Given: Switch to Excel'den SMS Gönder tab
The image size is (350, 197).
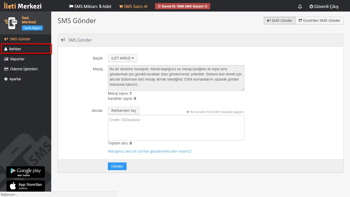Looking at the screenshot, I should (x=320, y=21).
